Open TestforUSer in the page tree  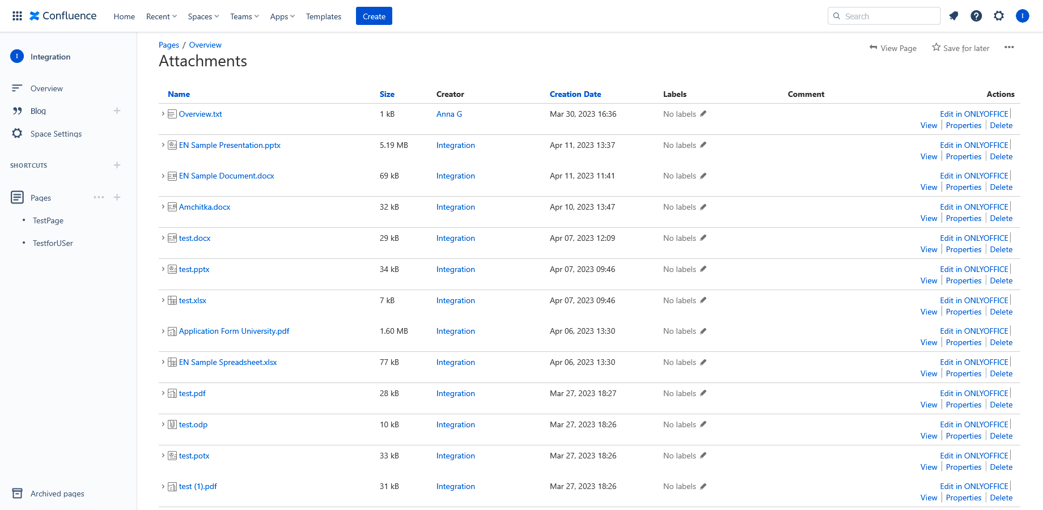coord(53,243)
